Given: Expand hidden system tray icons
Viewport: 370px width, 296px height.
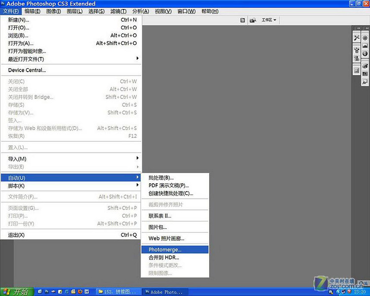Looking at the screenshot, I should pos(338,292).
